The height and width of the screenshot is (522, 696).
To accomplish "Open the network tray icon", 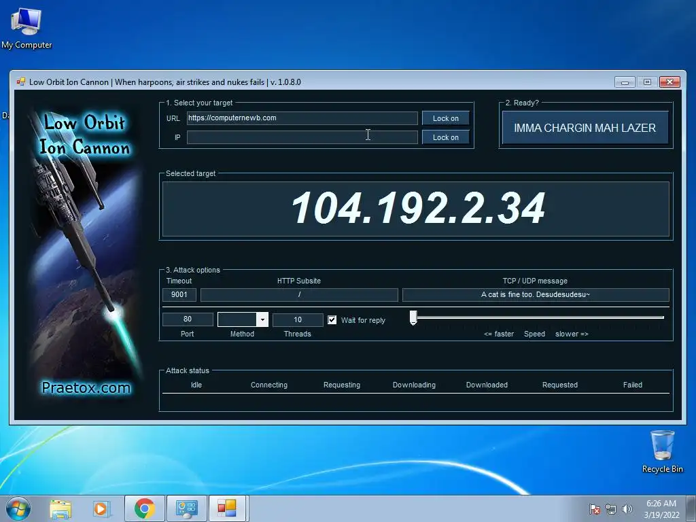I will (x=611, y=509).
